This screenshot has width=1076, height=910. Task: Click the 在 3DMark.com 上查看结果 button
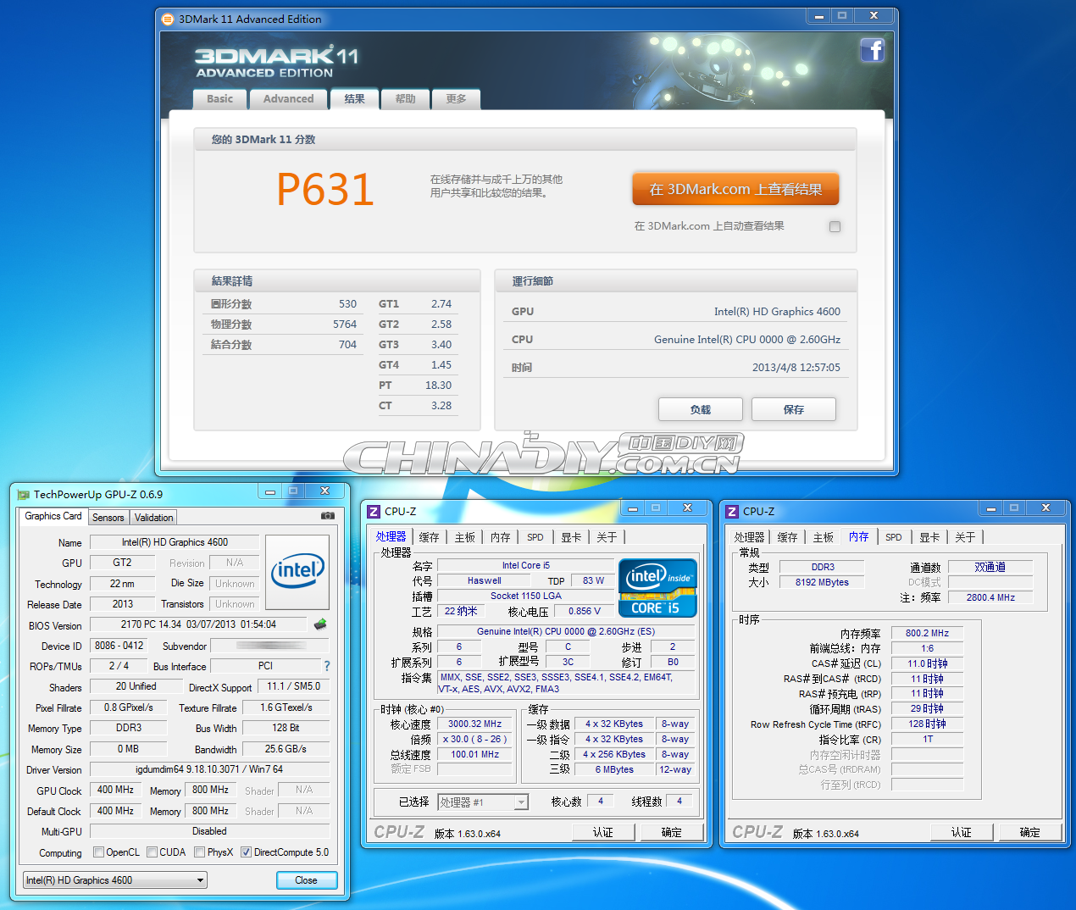[735, 188]
